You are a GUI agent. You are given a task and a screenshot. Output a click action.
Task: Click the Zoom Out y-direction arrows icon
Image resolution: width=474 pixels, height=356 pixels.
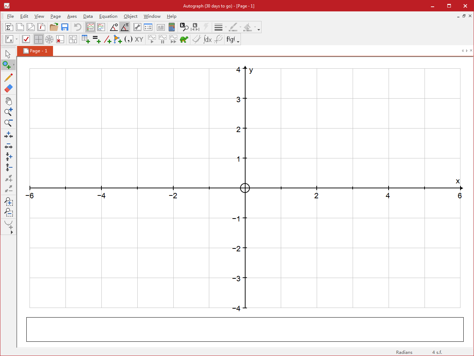click(x=9, y=167)
